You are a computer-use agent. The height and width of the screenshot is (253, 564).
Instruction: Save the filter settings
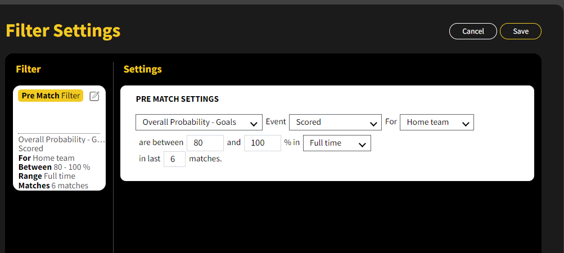pos(520,31)
